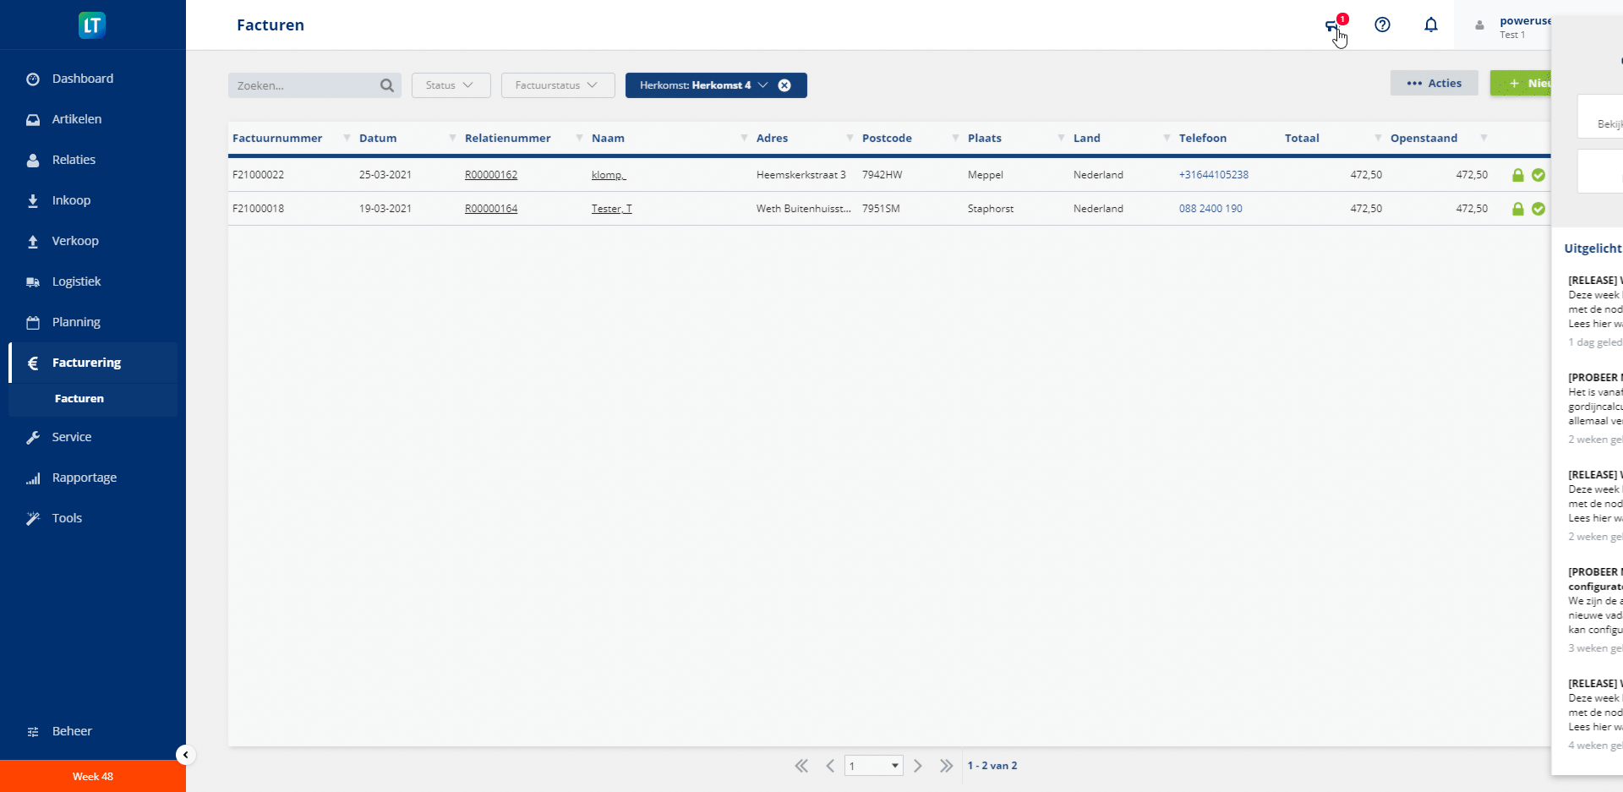The width and height of the screenshot is (1623, 792).
Task: Open the Dashboard menu item
Action: (x=83, y=79)
